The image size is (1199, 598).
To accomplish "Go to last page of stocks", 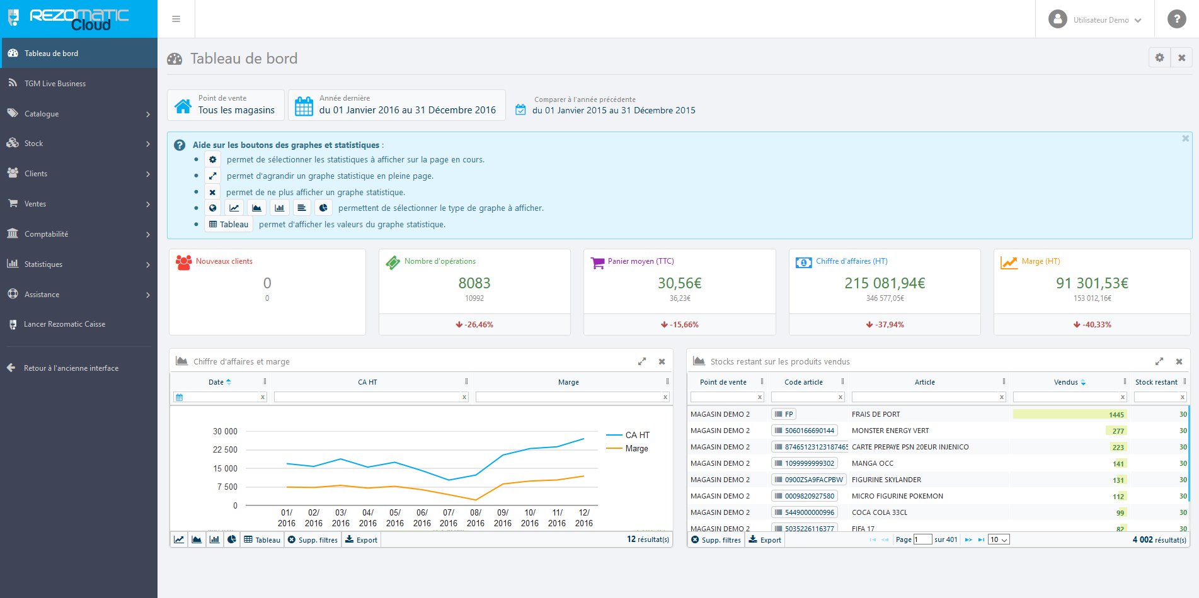I will click(x=981, y=539).
